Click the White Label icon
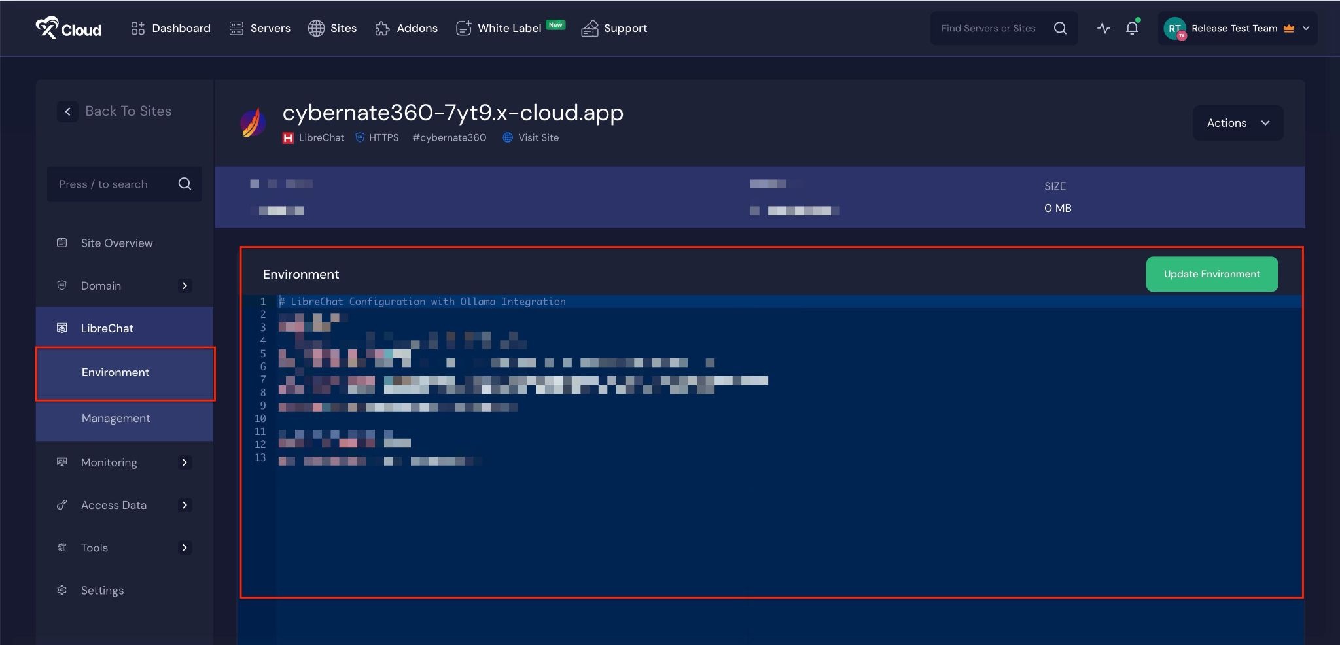The height and width of the screenshot is (645, 1340). pos(464,28)
